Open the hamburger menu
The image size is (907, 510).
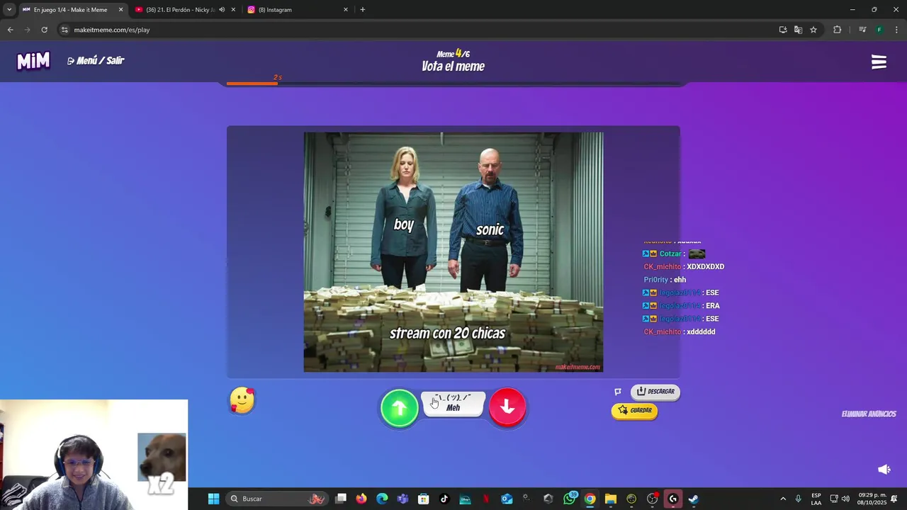click(x=879, y=62)
